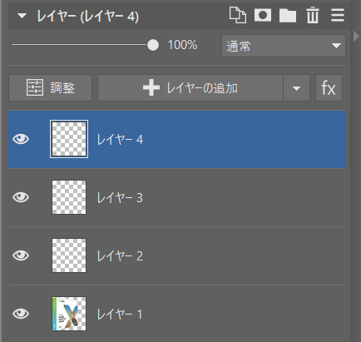This screenshot has width=361, height=342.
Task: Hide レイヤー 2 with the eye icon
Action: click(21, 255)
